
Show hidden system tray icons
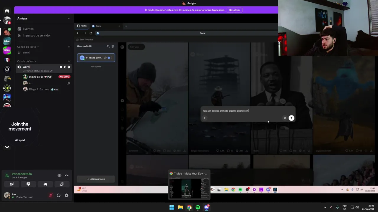(325, 207)
